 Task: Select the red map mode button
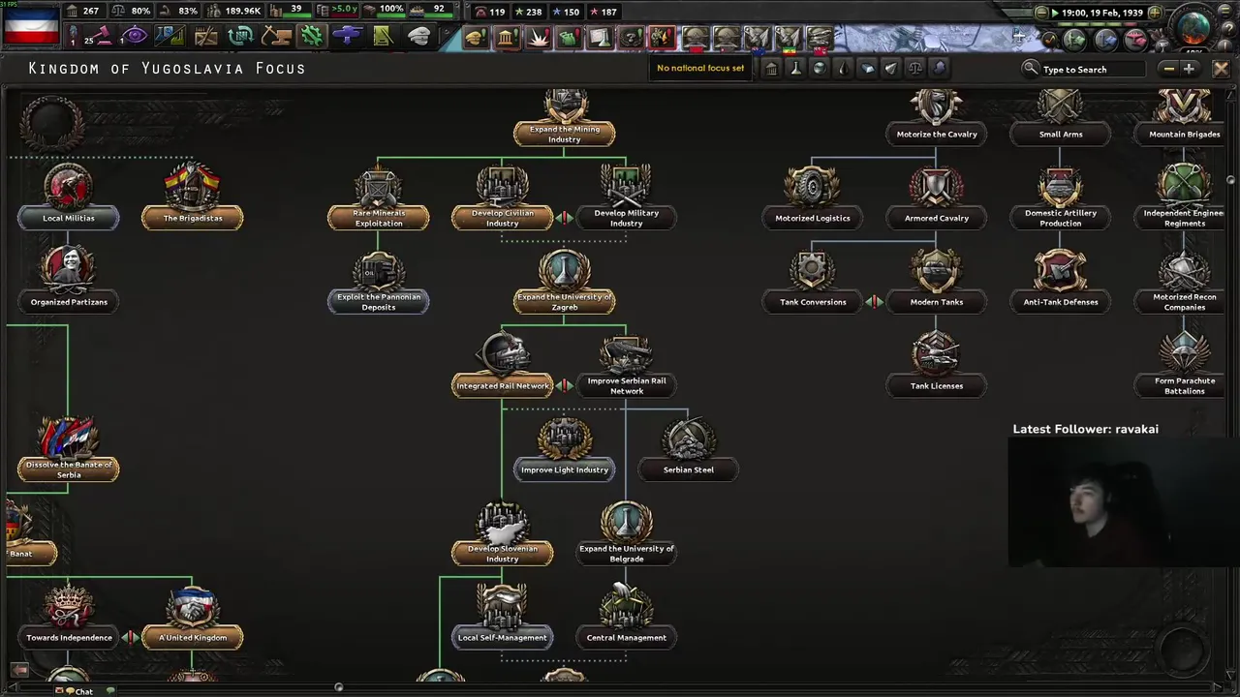coord(1134,40)
